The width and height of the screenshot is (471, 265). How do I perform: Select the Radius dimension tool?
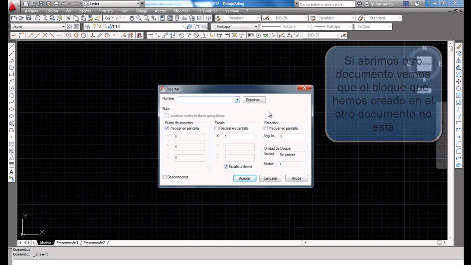point(181,35)
